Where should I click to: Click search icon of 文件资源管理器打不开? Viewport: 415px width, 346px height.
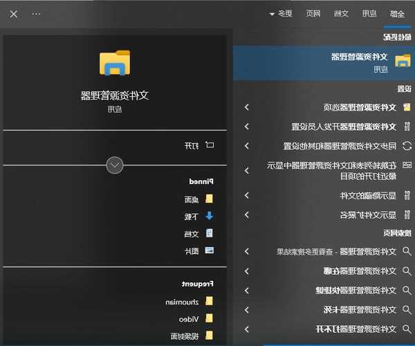(407, 329)
